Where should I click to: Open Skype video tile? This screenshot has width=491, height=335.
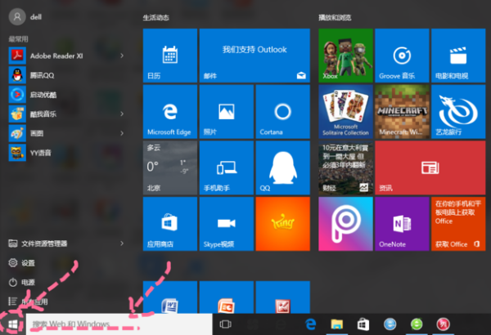coord(227,224)
